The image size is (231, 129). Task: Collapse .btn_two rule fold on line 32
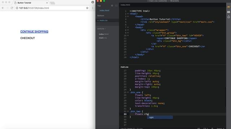128,111
